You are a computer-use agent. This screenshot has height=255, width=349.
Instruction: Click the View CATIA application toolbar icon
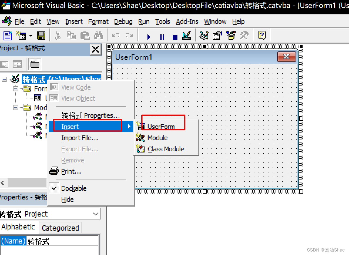click(8, 36)
